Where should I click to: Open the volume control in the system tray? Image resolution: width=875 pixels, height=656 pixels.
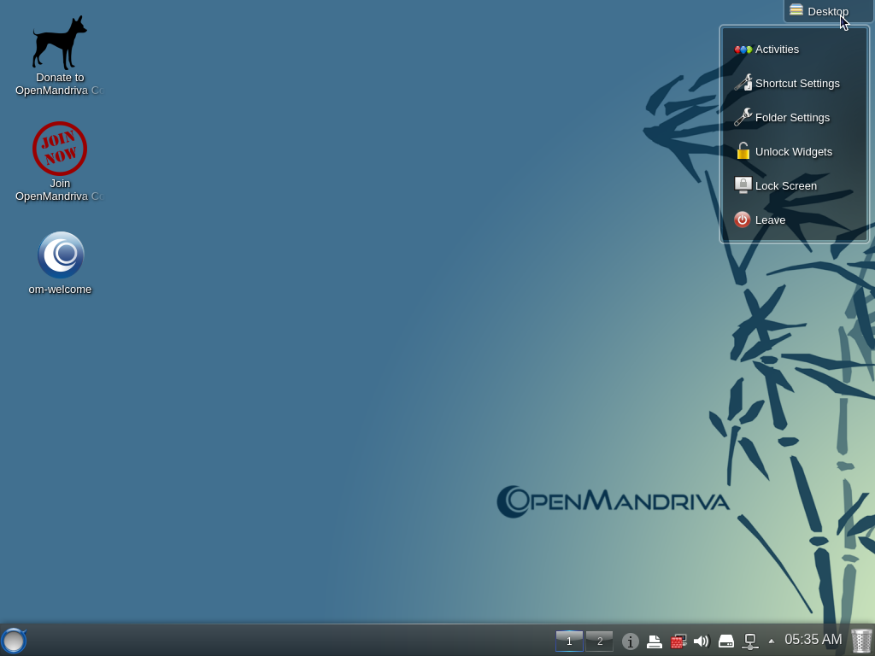tap(702, 641)
